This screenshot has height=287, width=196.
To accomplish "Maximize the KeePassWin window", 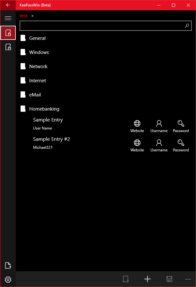I will 174,5.
